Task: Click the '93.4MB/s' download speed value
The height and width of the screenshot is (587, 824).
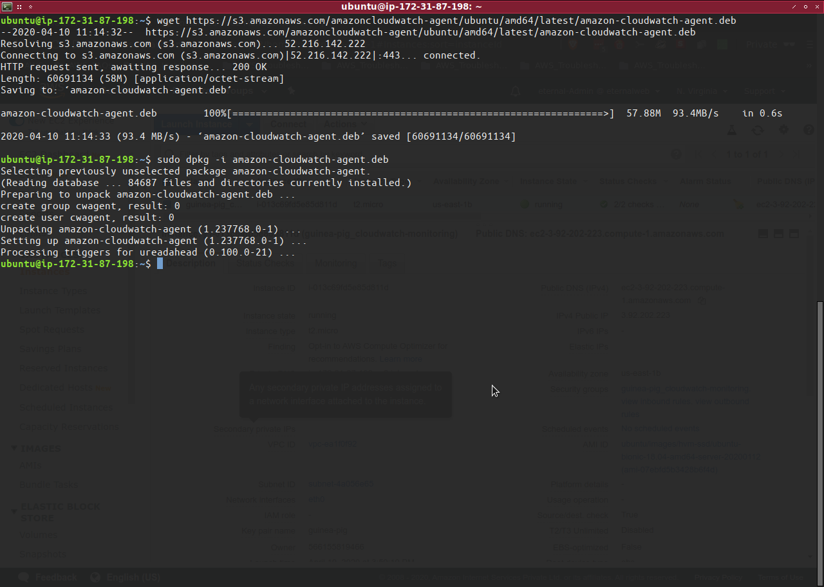Action: [695, 113]
